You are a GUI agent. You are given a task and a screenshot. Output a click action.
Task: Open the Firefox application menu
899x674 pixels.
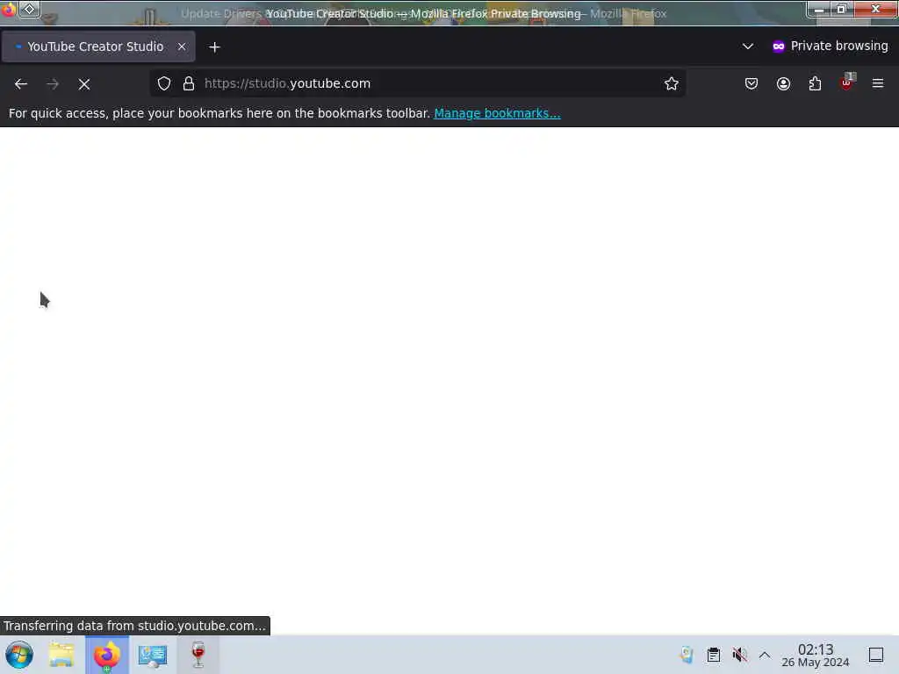pyautogui.click(x=878, y=83)
